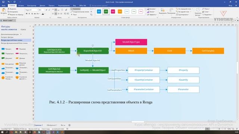The image size is (239, 134).
Task: Pick the Subprocess green shape in stencil
Action: pos(7,54)
